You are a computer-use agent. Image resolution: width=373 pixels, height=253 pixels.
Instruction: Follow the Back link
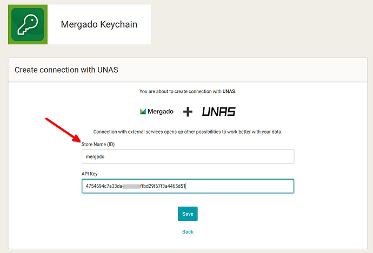point(188,231)
